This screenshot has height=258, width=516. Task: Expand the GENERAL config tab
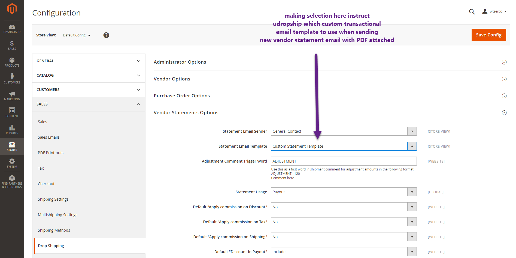(89, 61)
